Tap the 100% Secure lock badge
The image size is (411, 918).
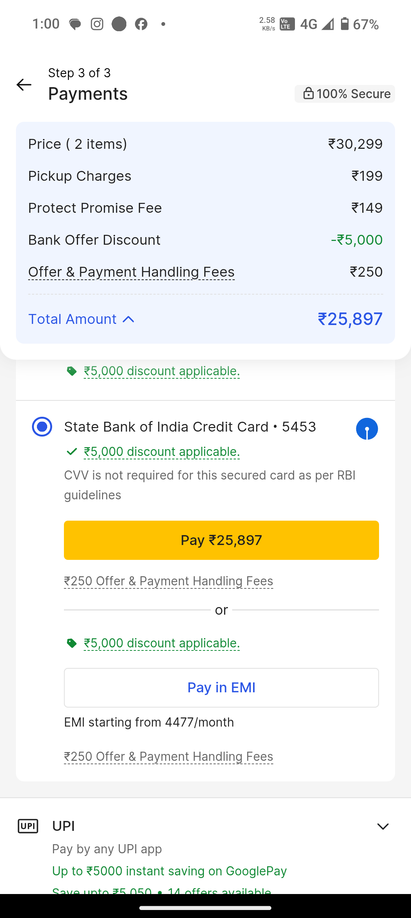(x=345, y=94)
